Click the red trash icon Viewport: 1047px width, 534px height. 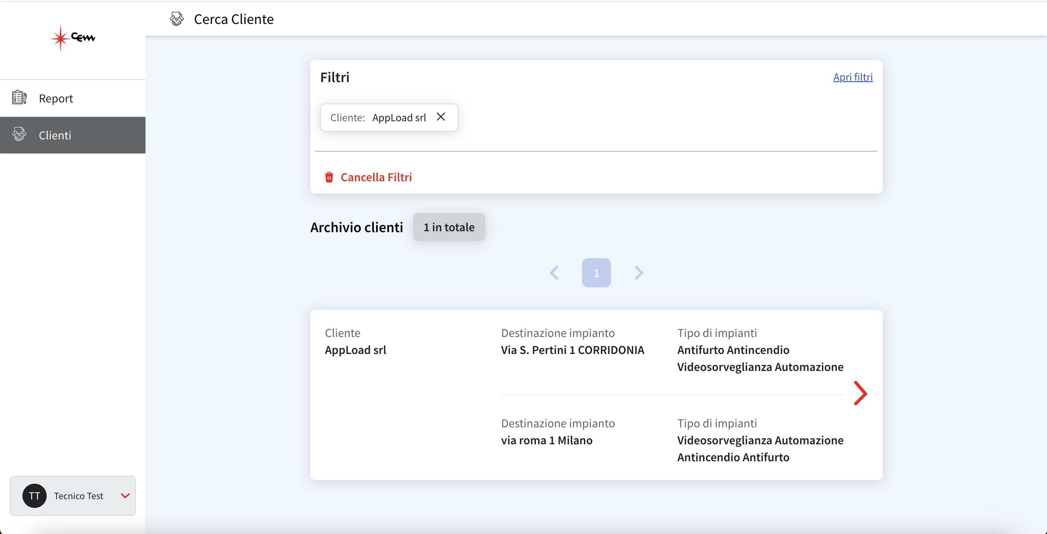click(329, 177)
